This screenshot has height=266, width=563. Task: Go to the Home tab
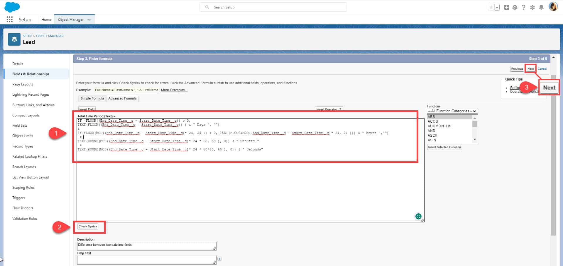pos(46,19)
